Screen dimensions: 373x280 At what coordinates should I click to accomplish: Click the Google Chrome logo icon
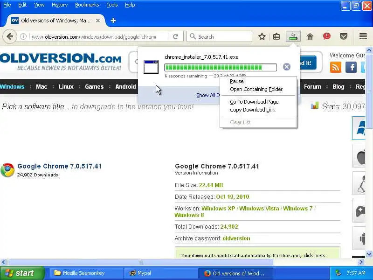click(7, 170)
